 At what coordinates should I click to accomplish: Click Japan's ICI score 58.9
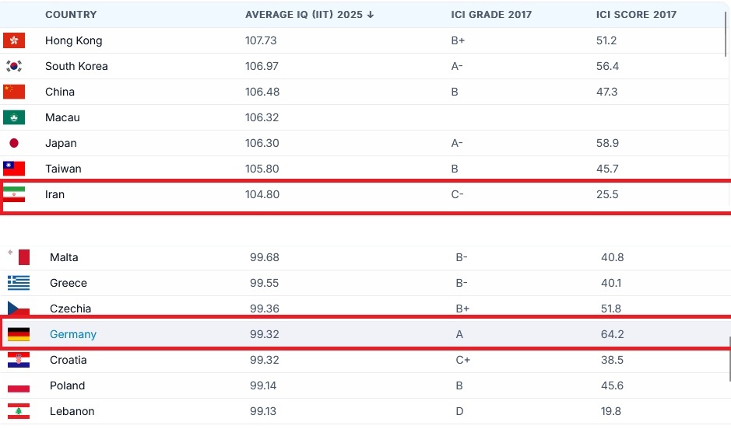(x=607, y=143)
